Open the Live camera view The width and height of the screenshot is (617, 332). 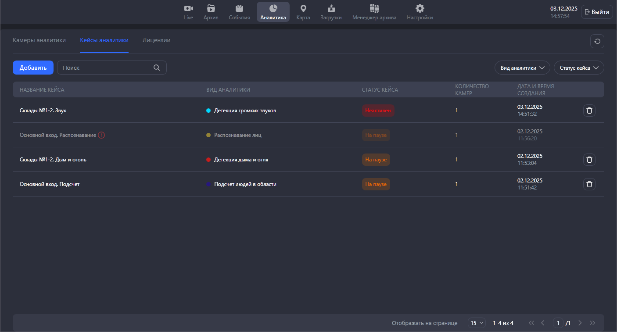188,12
